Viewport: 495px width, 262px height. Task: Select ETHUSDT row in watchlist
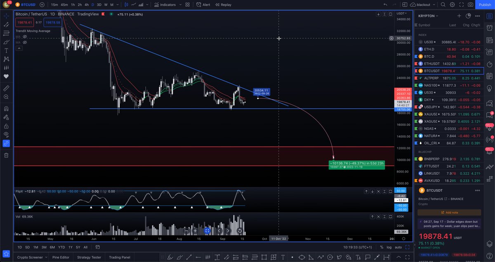pyautogui.click(x=449, y=63)
